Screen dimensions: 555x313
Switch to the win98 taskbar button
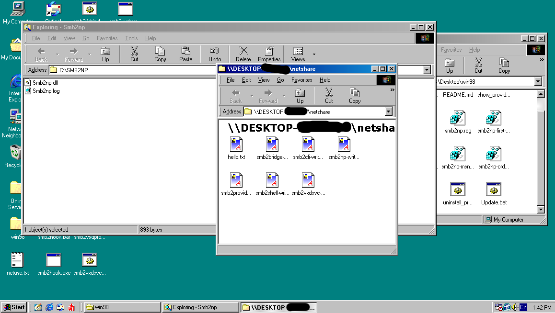123,307
